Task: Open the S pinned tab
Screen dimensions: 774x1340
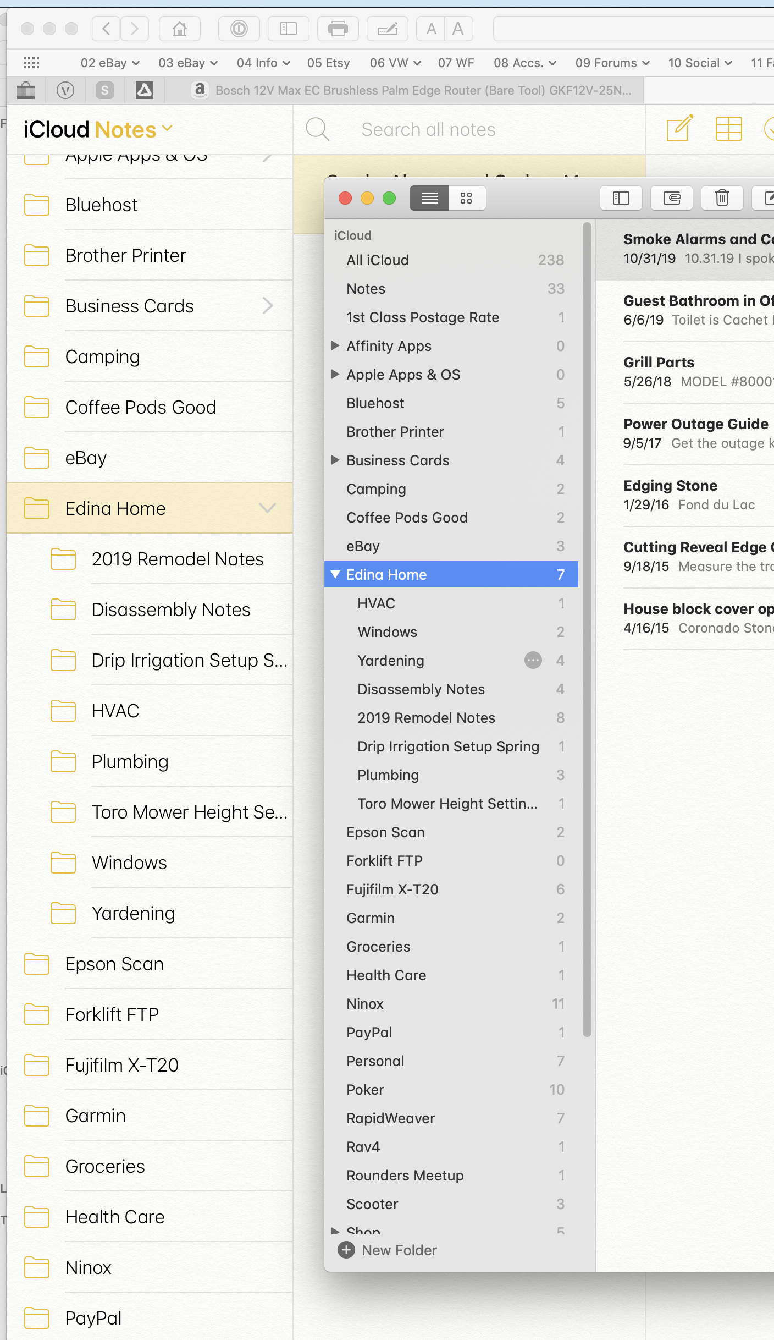Action: click(x=105, y=90)
